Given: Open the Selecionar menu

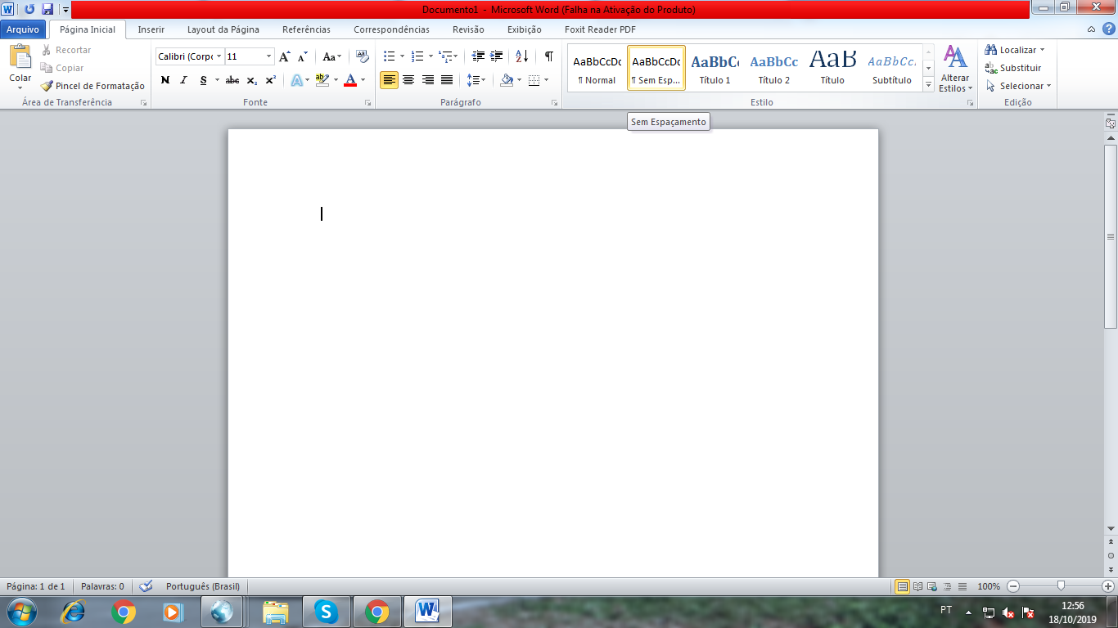Looking at the screenshot, I should 1018,86.
